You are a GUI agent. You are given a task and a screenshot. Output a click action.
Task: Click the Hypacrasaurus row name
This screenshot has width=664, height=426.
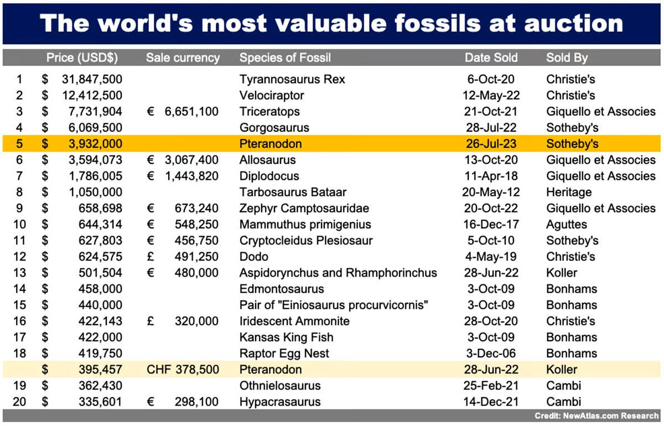279,402
